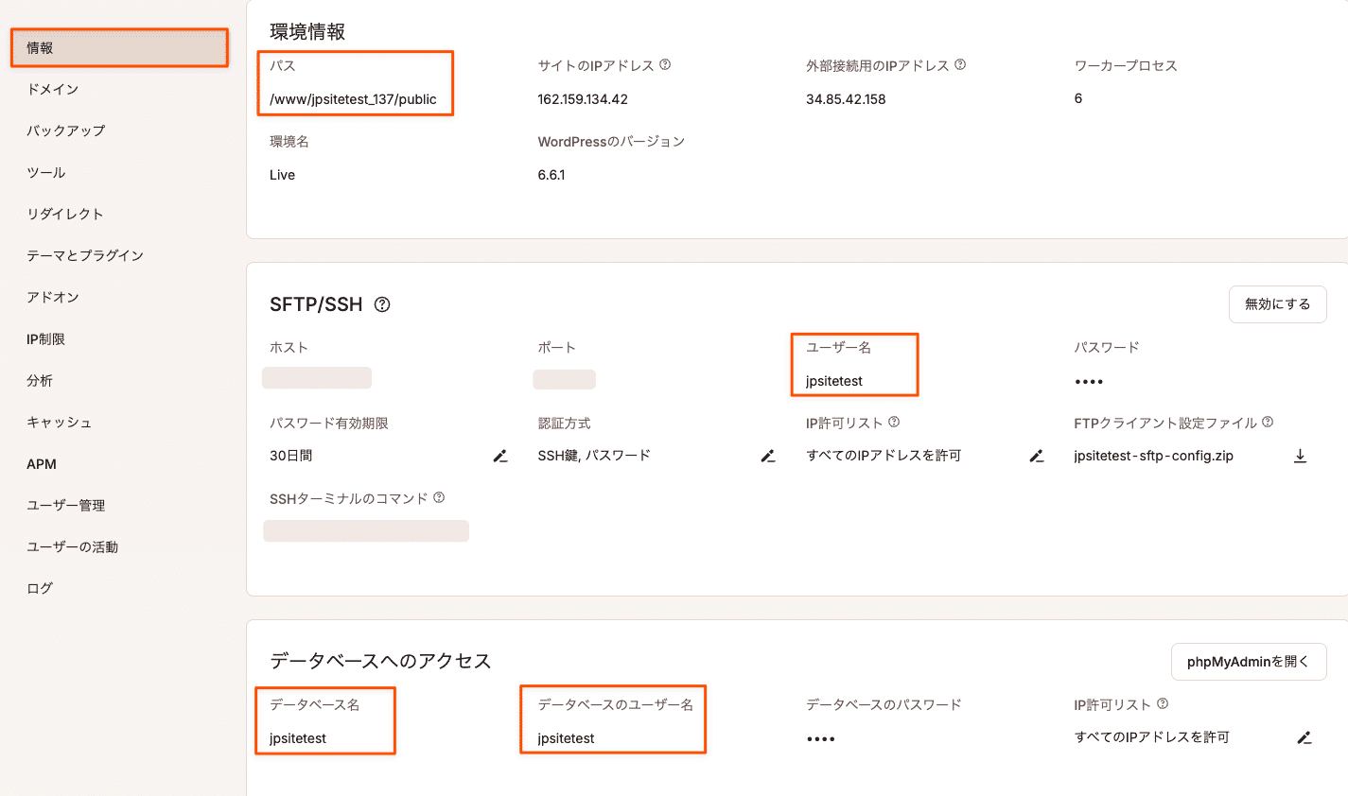1348x796 pixels.
Task: Click SFTP すべてのIPアドレスを許可 value
Action: [x=884, y=456]
